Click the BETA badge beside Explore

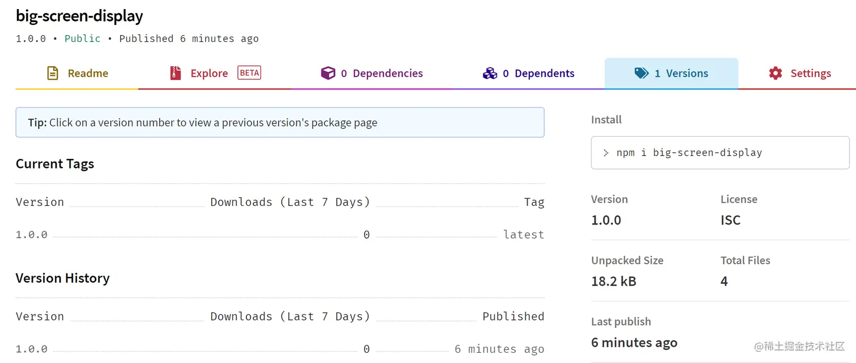point(249,72)
